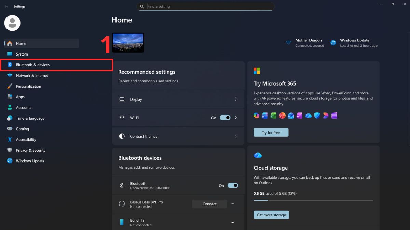Go to Home in the settings sidebar
This screenshot has width=410, height=230.
(20, 43)
